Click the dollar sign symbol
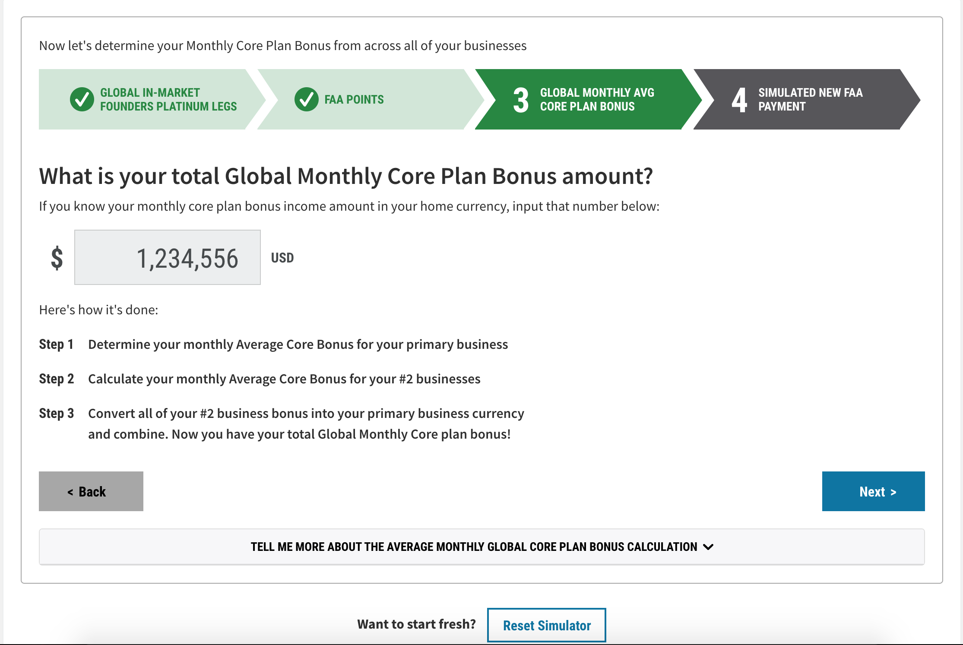963x645 pixels. tap(57, 258)
